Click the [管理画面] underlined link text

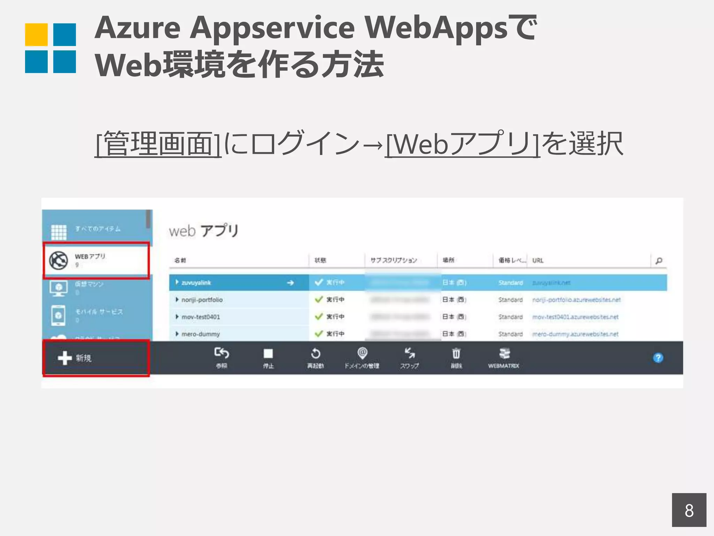tap(158, 144)
